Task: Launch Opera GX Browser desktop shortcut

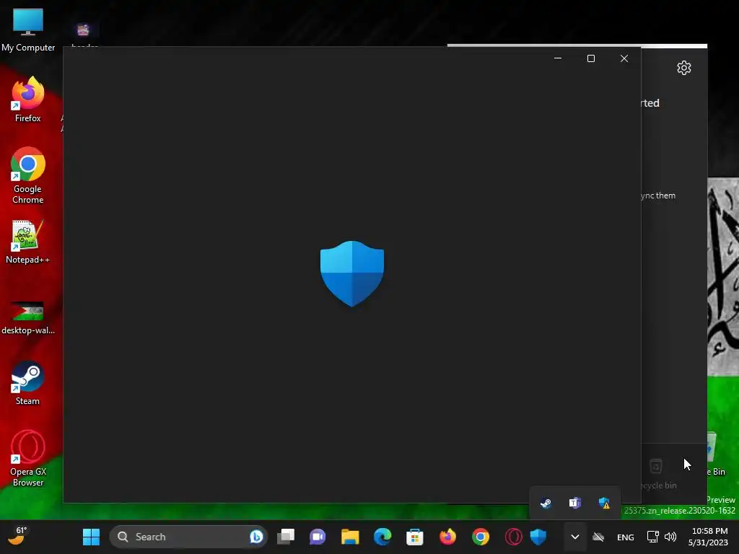Action: [28, 458]
